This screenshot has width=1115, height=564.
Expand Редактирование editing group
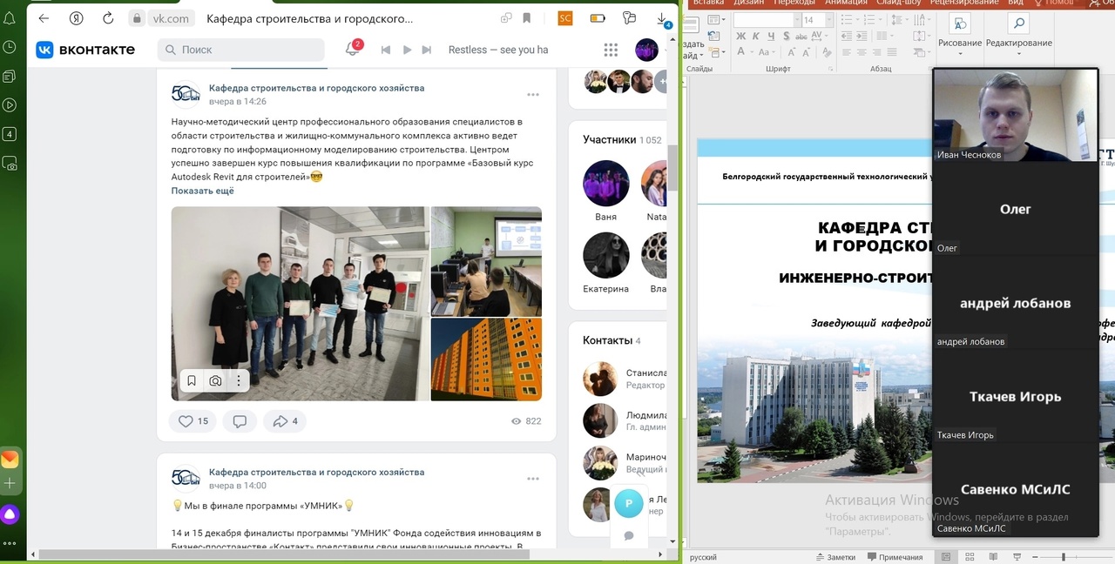pyautogui.click(x=1018, y=34)
